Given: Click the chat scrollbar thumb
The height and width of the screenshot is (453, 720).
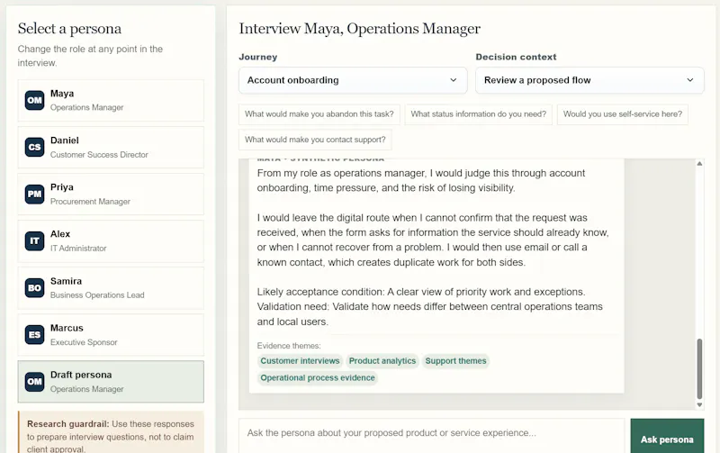Looking at the screenshot, I should [x=699, y=369].
